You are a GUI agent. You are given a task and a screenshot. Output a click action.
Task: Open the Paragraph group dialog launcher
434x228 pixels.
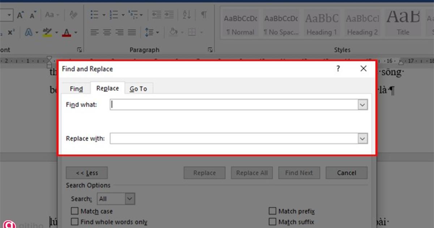point(210,50)
